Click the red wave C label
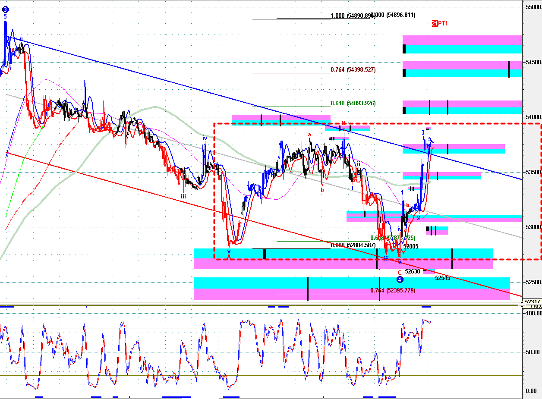The width and height of the screenshot is (542, 399). coord(400,272)
